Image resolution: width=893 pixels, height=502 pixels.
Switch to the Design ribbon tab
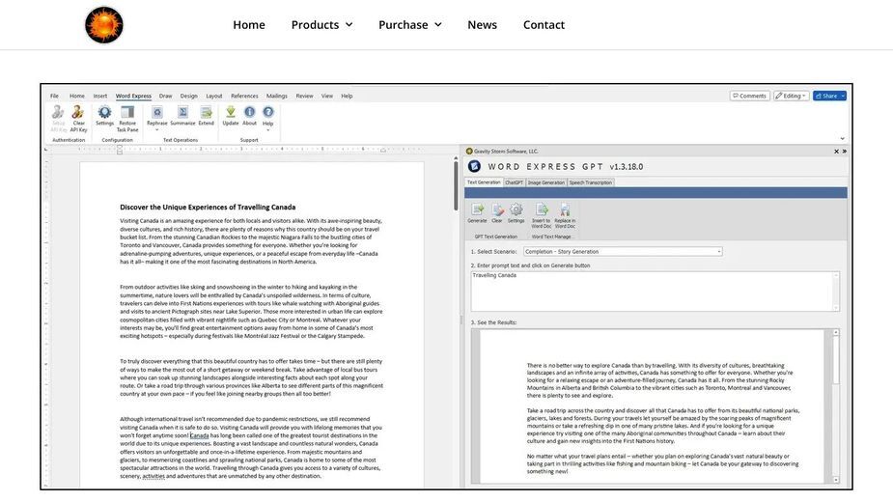click(188, 96)
